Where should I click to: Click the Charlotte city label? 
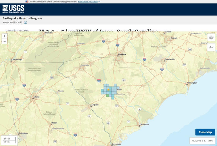pos(122,54)
